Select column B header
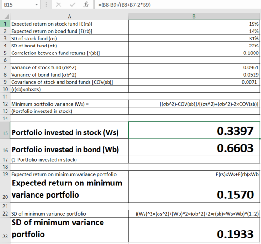This screenshot has width=261, height=244. pos(194,17)
